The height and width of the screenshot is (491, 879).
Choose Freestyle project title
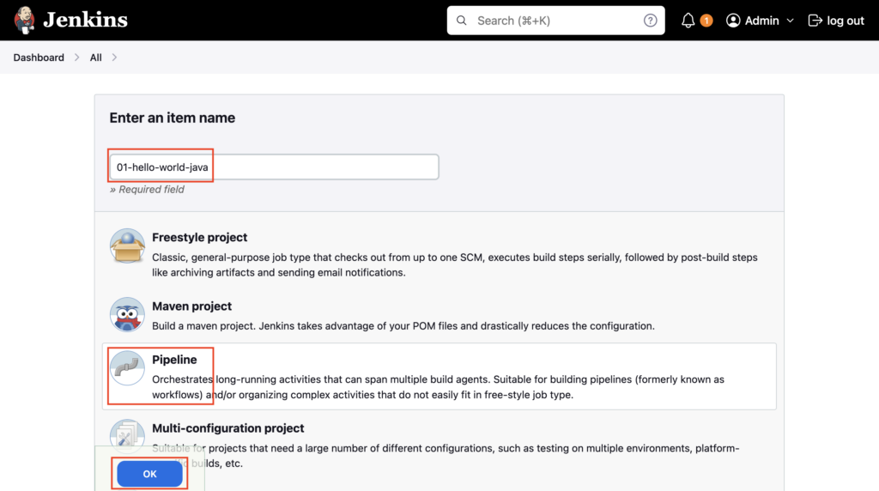coord(199,237)
